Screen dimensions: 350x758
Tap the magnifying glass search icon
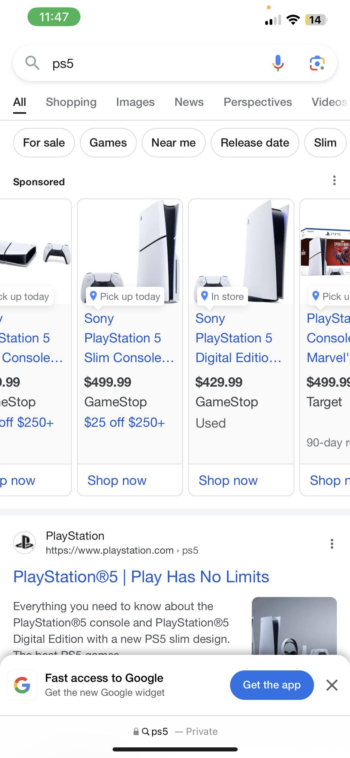tap(32, 63)
